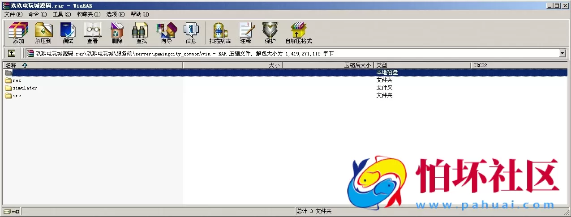Screen dimensions: 571x217
Task: Select the simulator folder
Action: (x=25, y=88)
